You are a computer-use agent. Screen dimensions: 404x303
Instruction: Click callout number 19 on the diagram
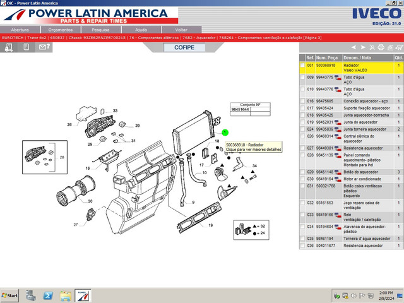point(210,225)
